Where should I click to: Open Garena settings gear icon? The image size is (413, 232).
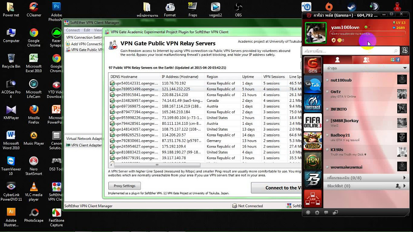point(317,213)
